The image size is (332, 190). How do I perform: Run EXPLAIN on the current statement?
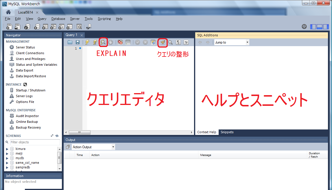click(103, 42)
